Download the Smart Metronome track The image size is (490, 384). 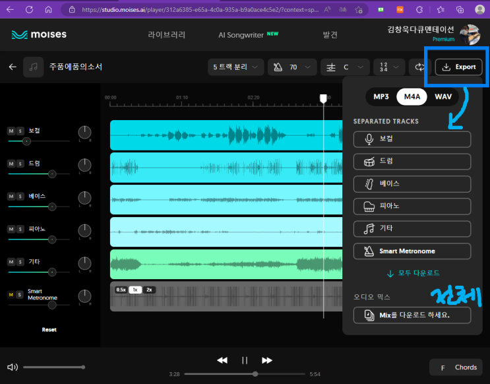point(412,251)
